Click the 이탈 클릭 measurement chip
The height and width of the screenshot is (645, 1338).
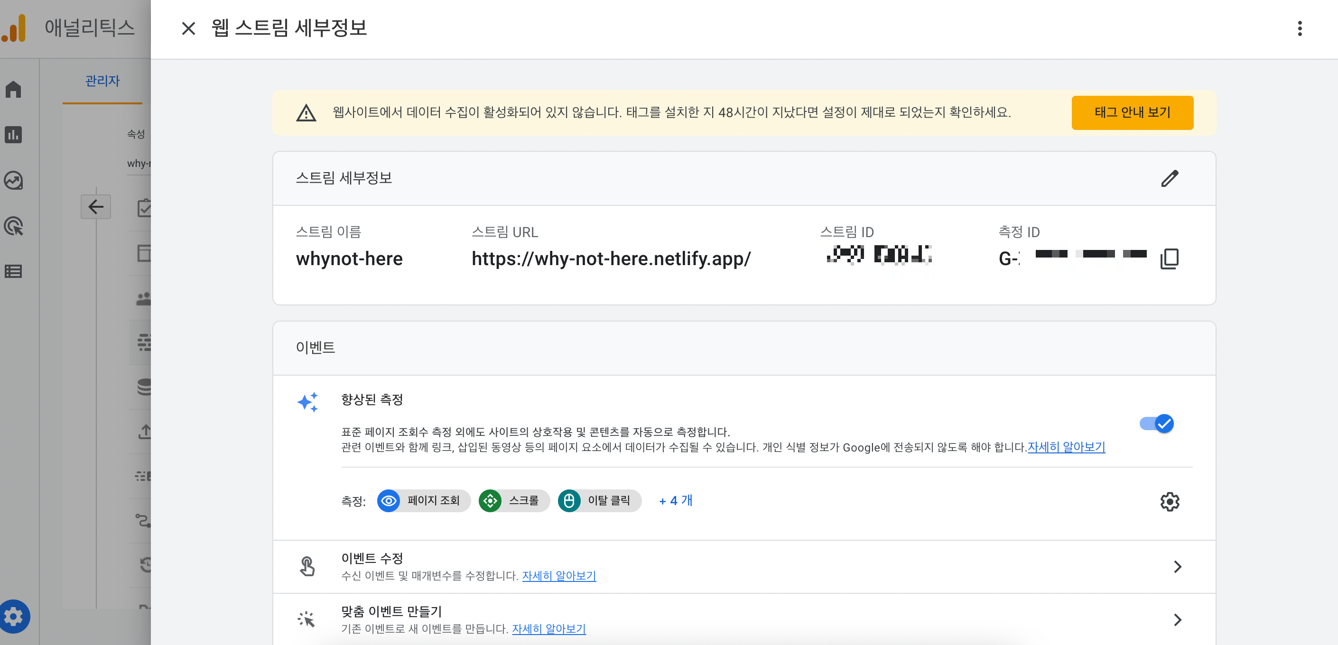pyautogui.click(x=599, y=501)
